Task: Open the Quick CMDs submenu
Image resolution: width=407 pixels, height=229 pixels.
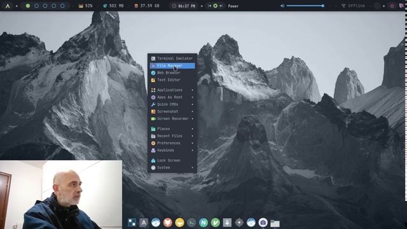Action: pos(172,104)
